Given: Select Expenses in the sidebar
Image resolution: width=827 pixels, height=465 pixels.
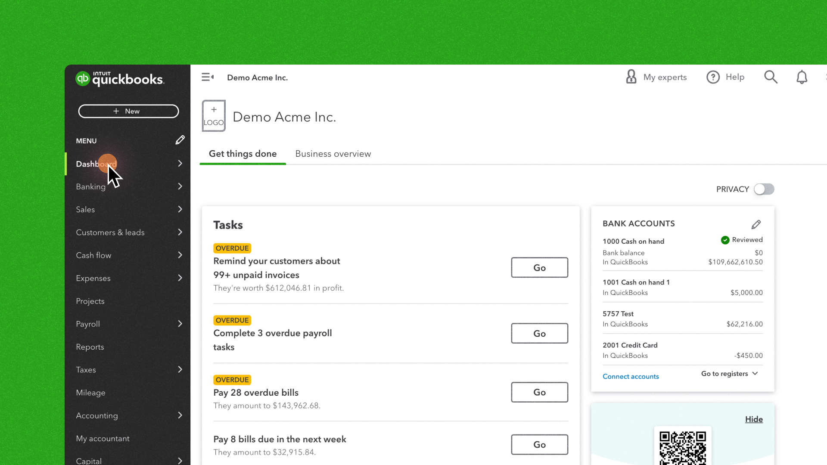Looking at the screenshot, I should point(93,278).
